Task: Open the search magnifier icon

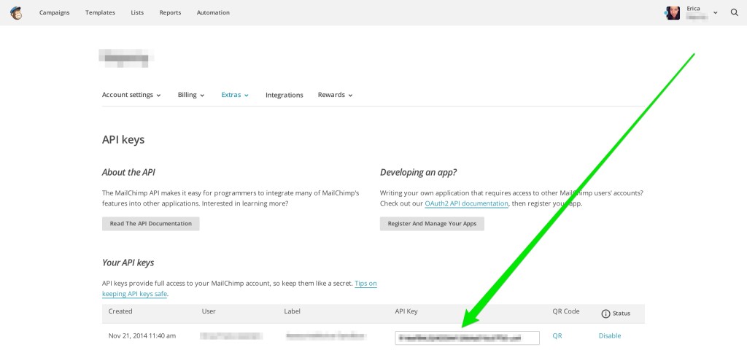Action: [734, 13]
